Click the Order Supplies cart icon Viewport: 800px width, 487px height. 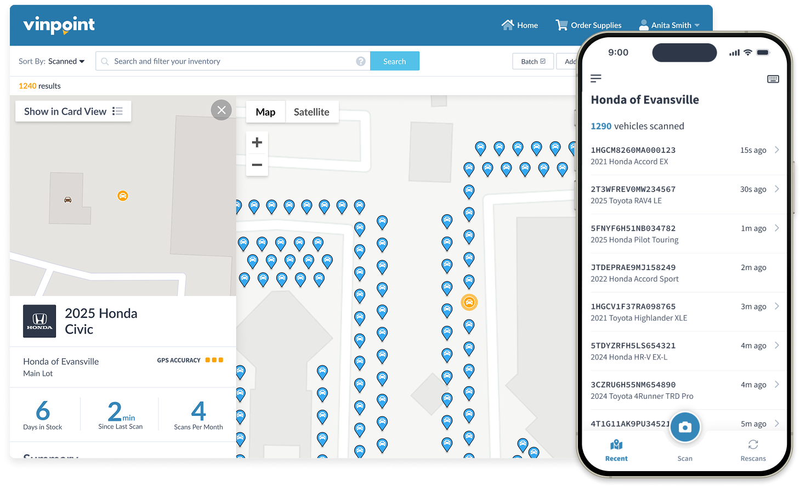tap(561, 25)
